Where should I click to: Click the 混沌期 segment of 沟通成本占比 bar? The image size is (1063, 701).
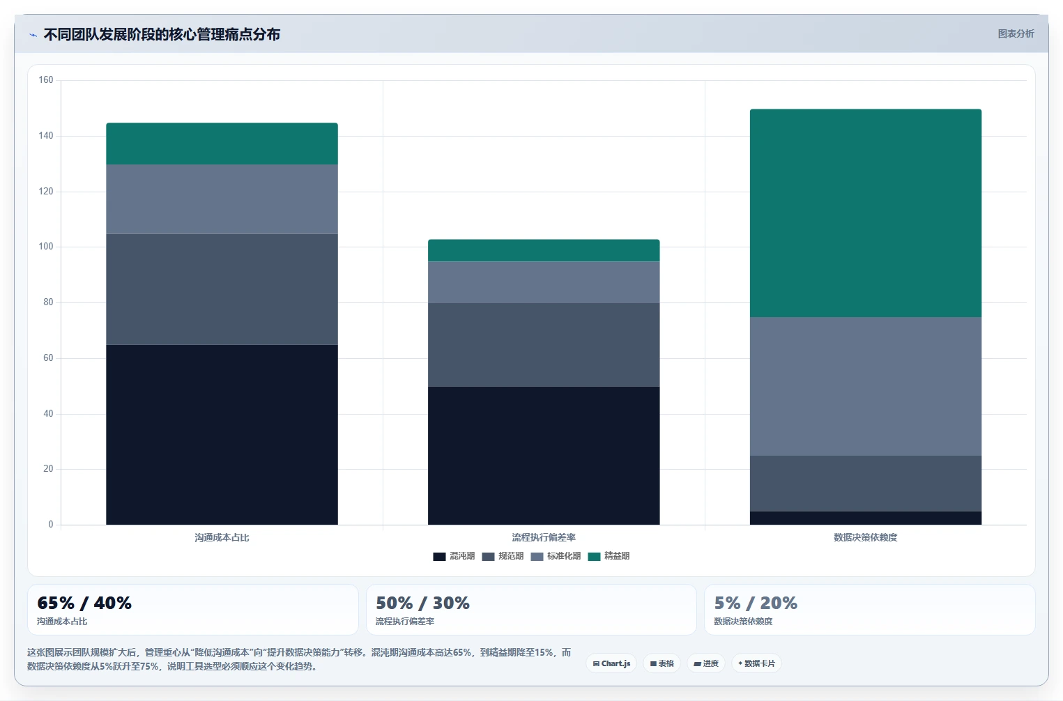pos(222,435)
